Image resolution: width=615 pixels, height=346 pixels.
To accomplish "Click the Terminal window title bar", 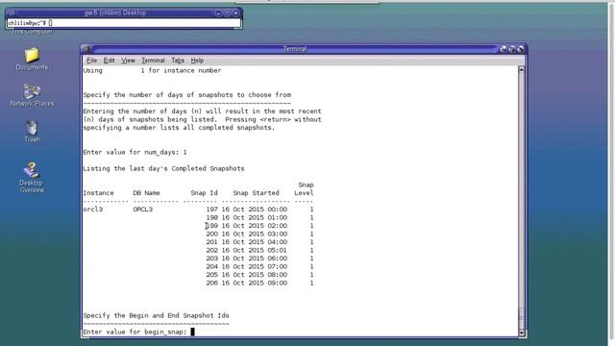I will pyautogui.click(x=295, y=49).
